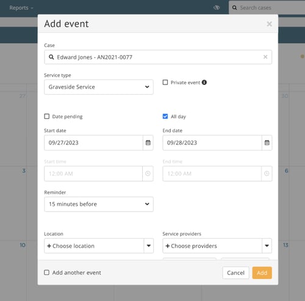Select calendar day 6 in background
The width and height of the screenshot is (305, 301).
pos(286,171)
